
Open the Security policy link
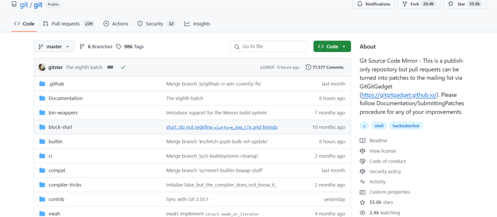(x=385, y=171)
